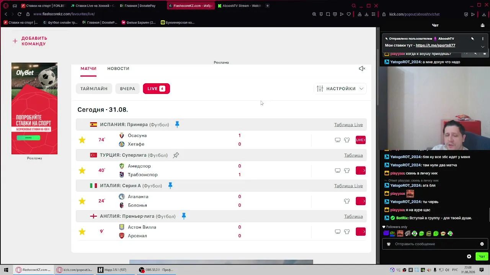Open red arrow button for Amedspor match
The image size is (490, 275).
coord(361,170)
